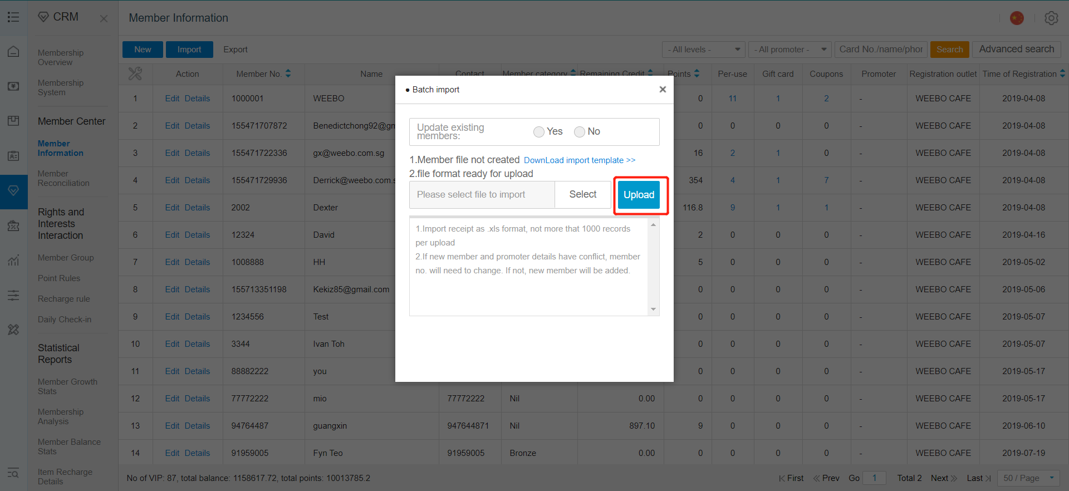Go to Next page

coord(944,478)
